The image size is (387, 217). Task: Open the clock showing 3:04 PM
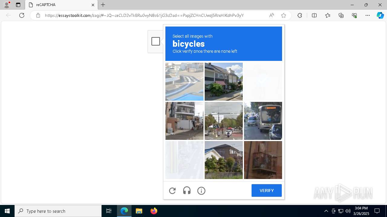pos(361,211)
